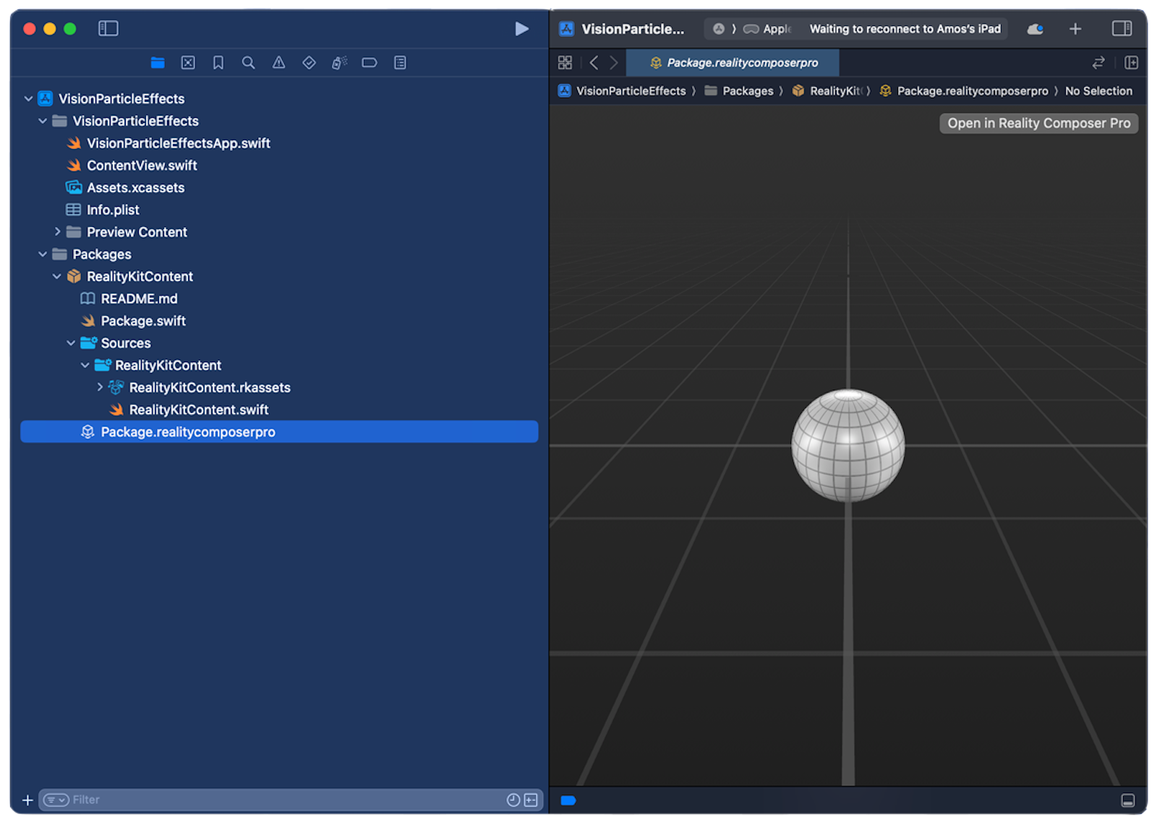Expand the RealityKitContent.rkassets bundle
Viewport: 1157px width, 825px height.
pos(100,388)
